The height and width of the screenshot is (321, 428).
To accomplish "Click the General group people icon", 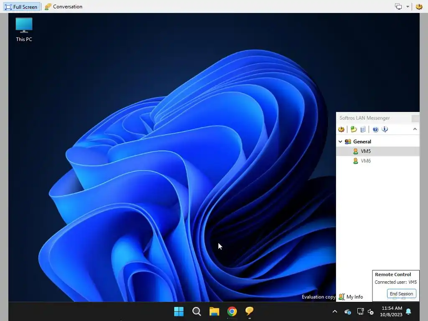I will click(348, 141).
